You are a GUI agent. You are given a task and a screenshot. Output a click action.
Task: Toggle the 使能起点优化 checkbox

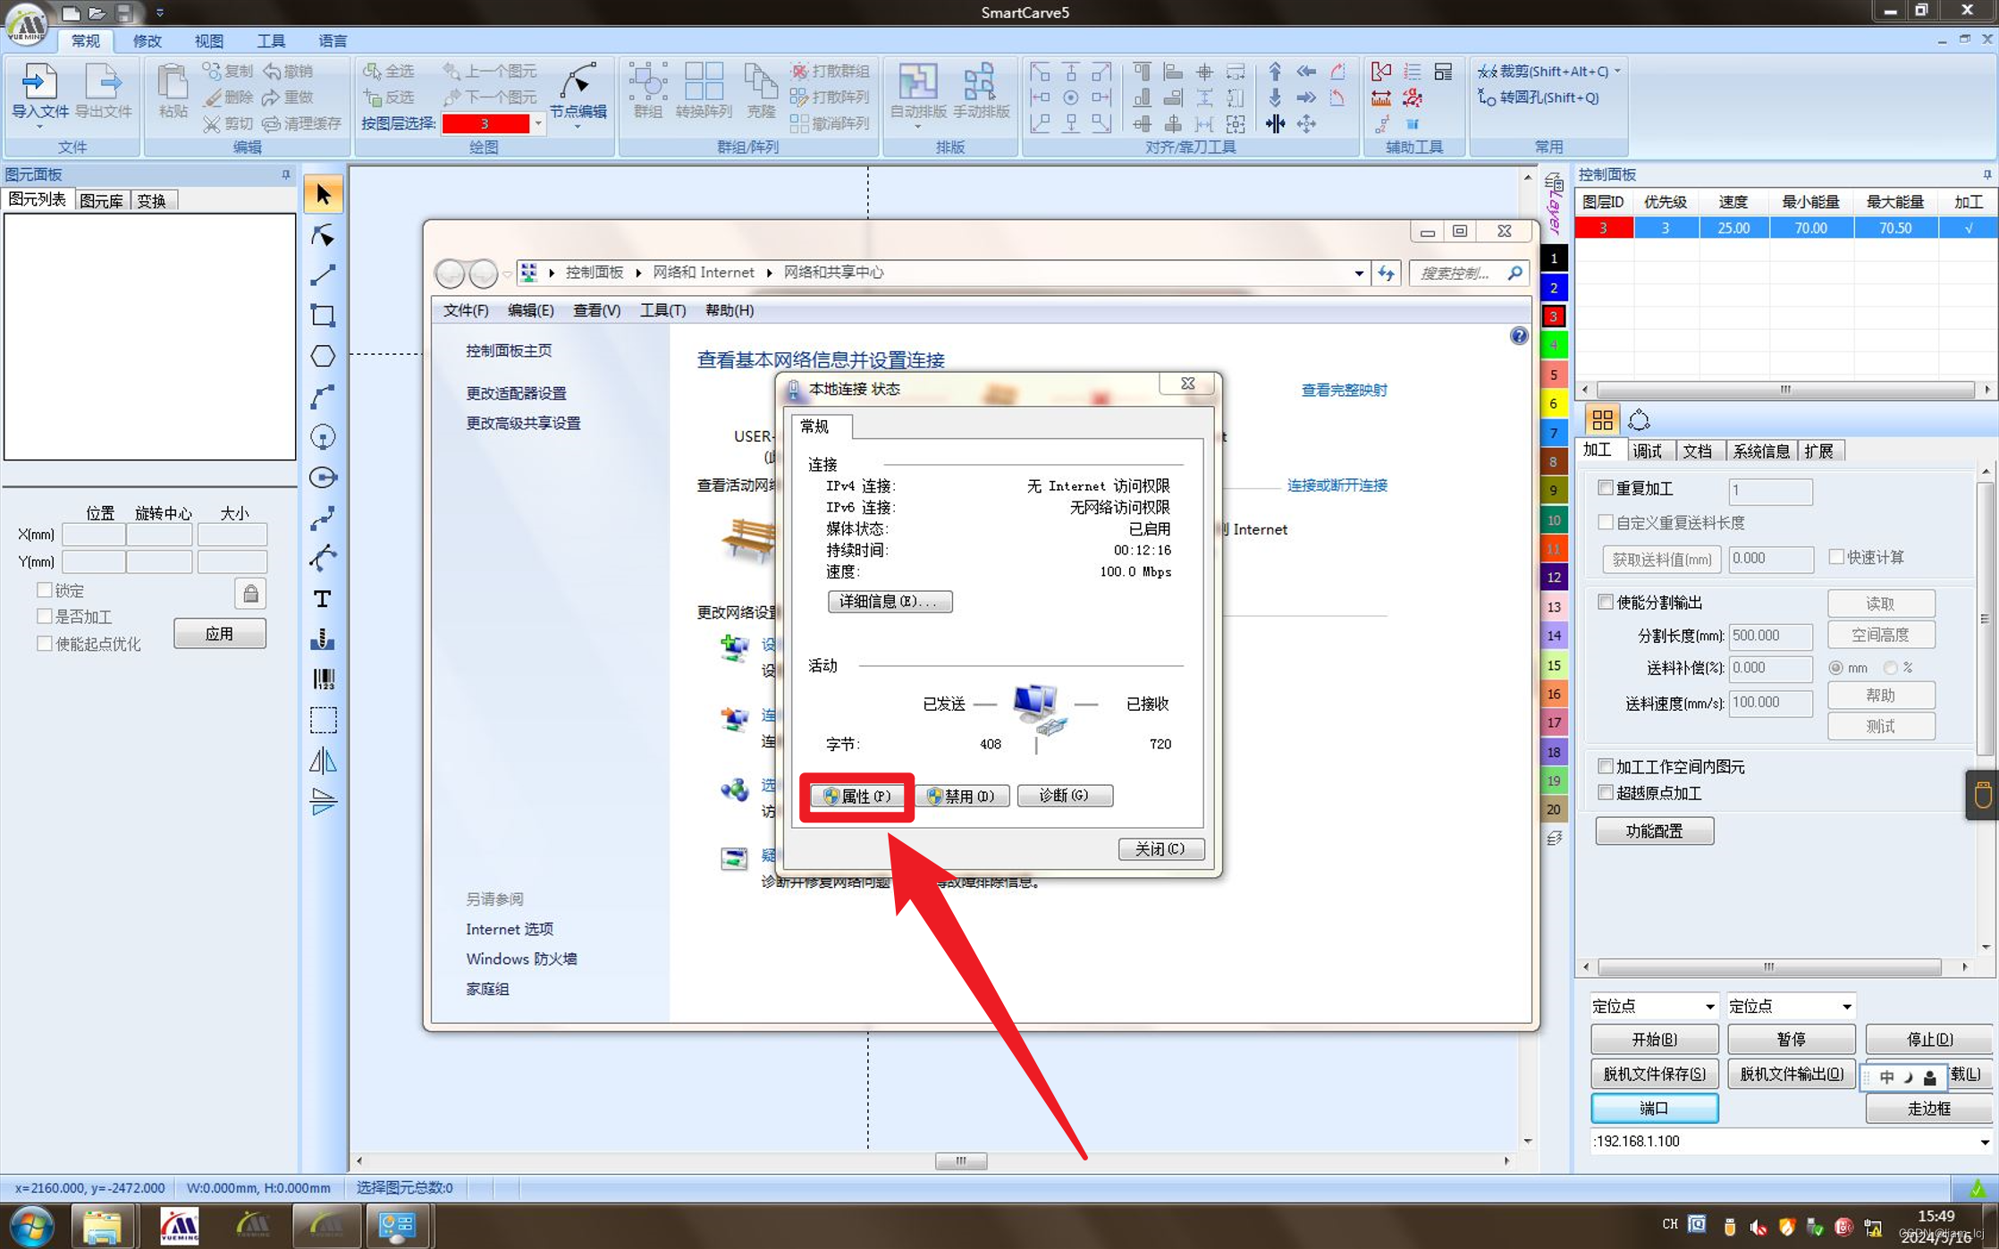pyautogui.click(x=44, y=643)
